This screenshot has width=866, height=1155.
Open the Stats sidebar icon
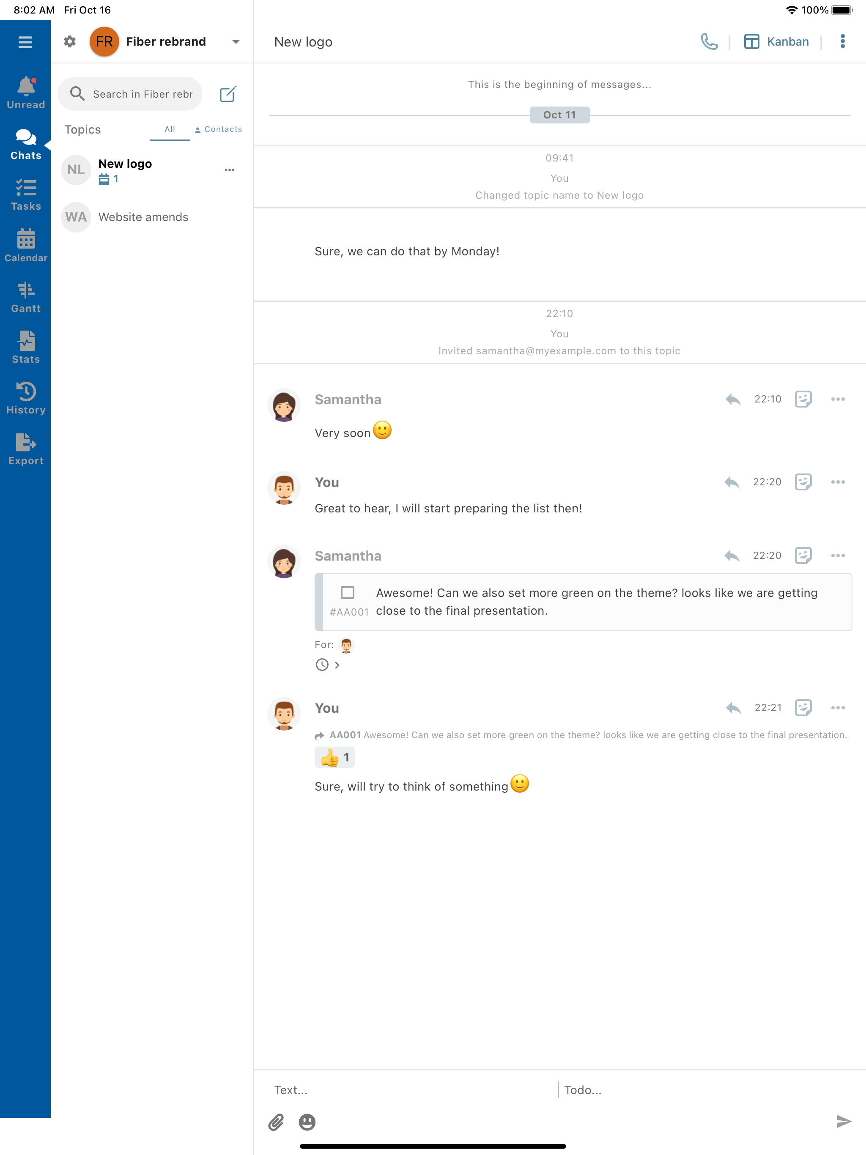tap(26, 348)
